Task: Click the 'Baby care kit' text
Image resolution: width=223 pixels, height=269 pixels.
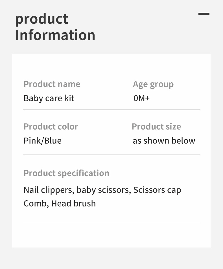Action: [x=49, y=98]
